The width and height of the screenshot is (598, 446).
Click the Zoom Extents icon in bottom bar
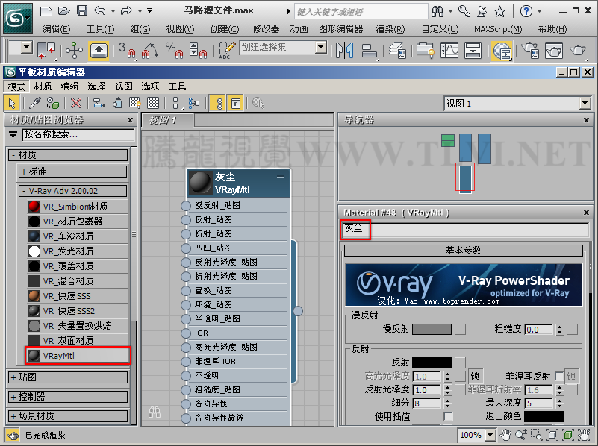tap(552, 435)
